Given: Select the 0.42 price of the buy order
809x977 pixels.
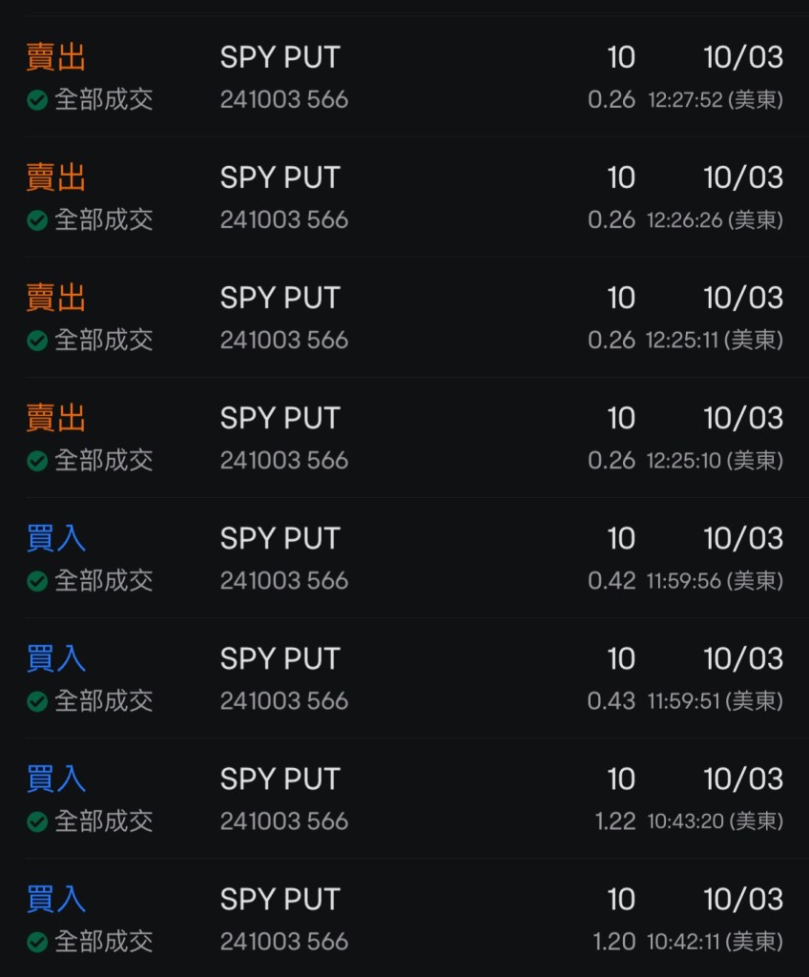Looking at the screenshot, I should 612,581.
